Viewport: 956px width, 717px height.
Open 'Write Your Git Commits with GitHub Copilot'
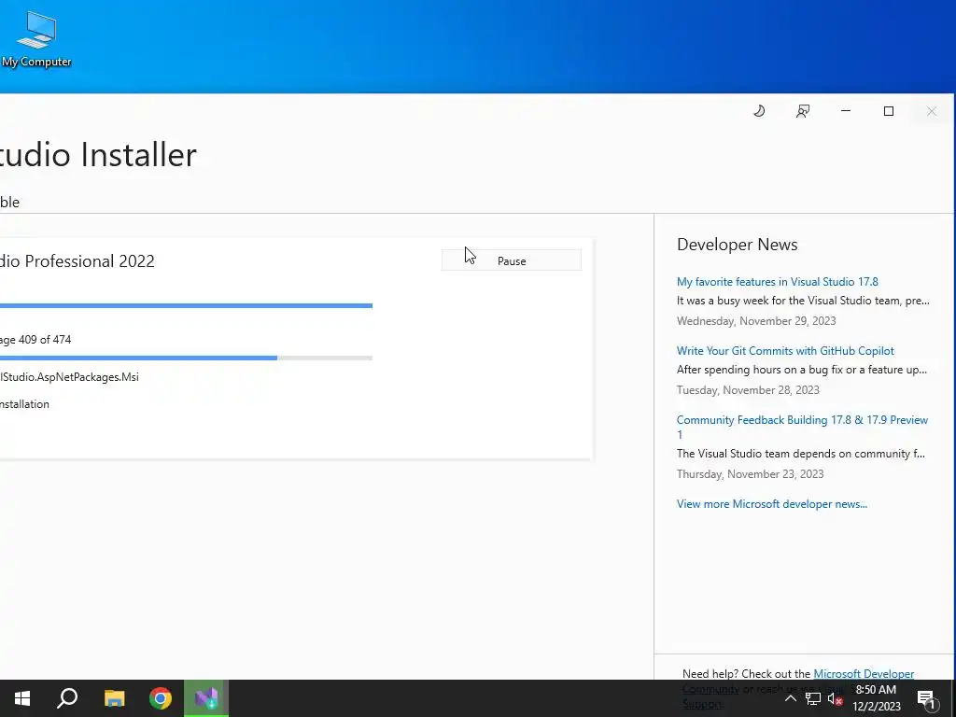pos(785,351)
